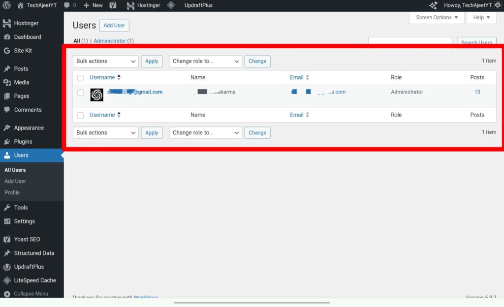504x307 pixels.
Task: Click inside the user search field
Action: 409,43
